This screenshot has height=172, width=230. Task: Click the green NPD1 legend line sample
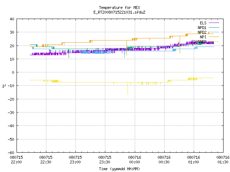click(x=214, y=27)
